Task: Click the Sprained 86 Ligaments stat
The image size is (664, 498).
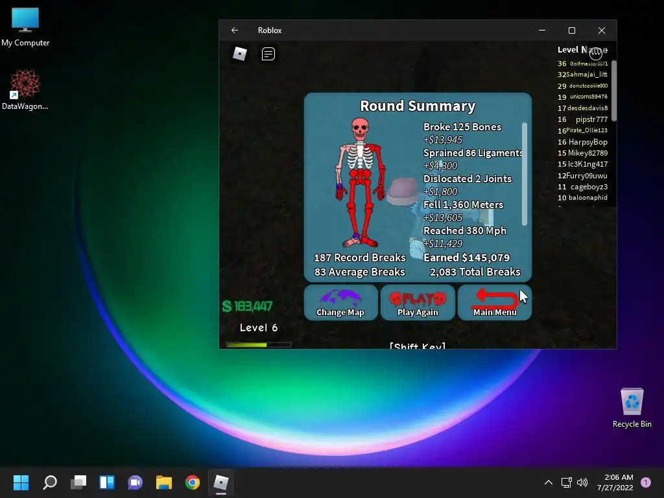Action: [x=473, y=153]
